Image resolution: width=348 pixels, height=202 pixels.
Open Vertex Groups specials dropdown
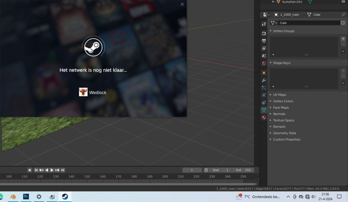(343, 51)
